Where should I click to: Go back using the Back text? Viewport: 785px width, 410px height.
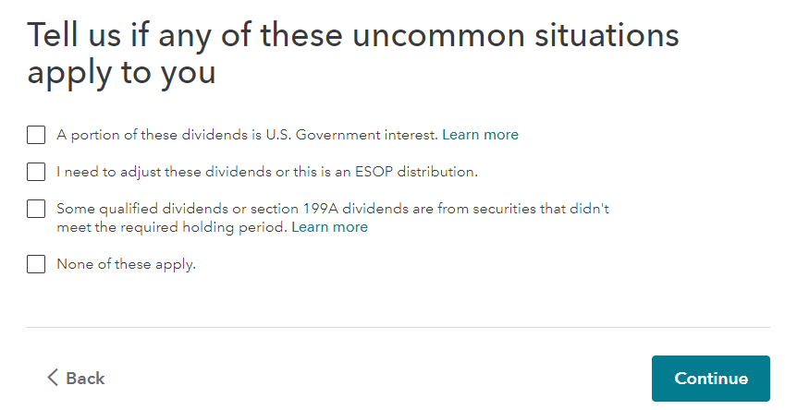86,379
